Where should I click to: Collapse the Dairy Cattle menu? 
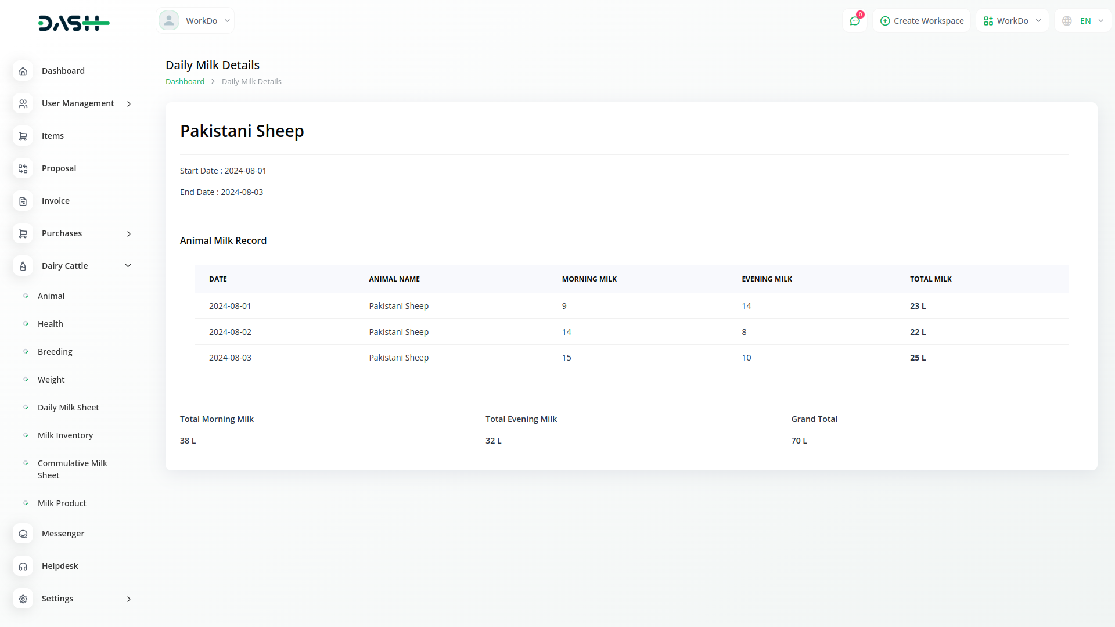[128, 266]
